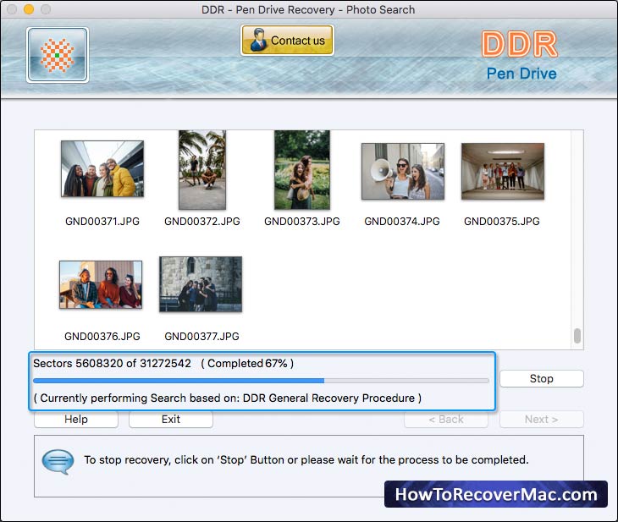
Task: Click the GND00377.JPG file name label
Action: (201, 337)
